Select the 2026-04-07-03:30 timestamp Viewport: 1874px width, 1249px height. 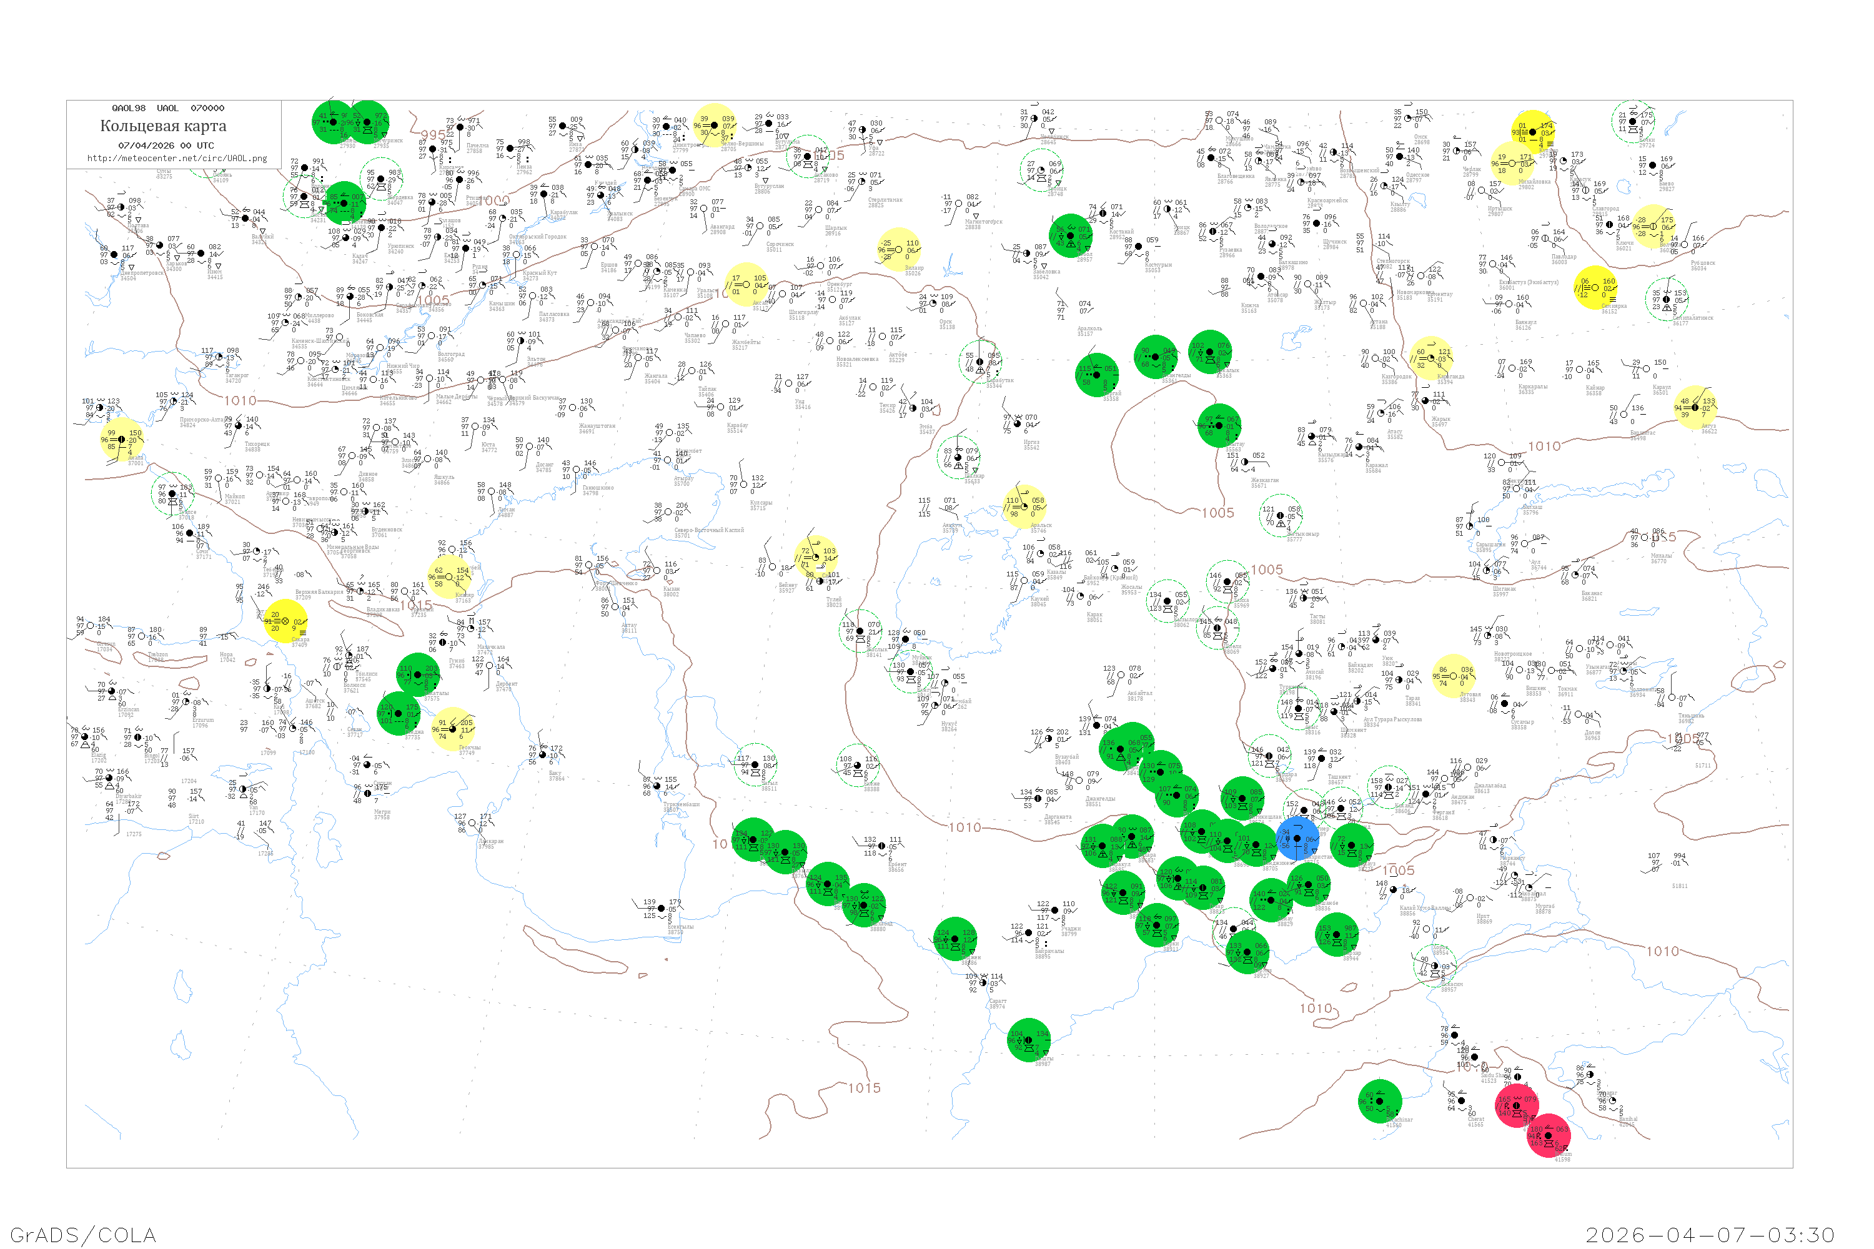pyautogui.click(x=1710, y=1235)
